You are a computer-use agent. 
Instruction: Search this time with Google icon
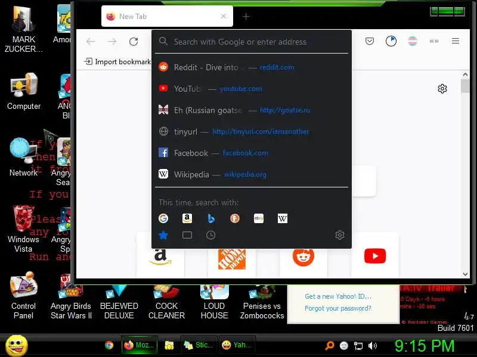(163, 218)
